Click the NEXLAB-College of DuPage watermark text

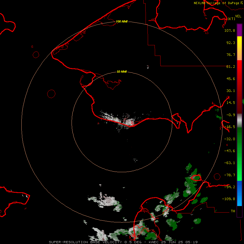[x=218, y=3]
